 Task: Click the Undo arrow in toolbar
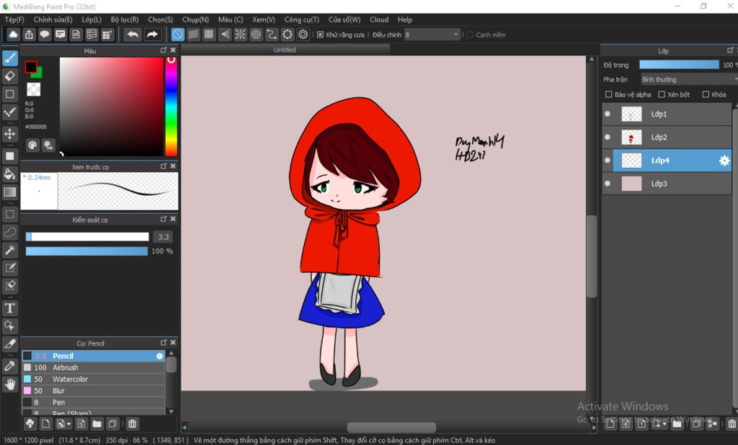tap(133, 35)
